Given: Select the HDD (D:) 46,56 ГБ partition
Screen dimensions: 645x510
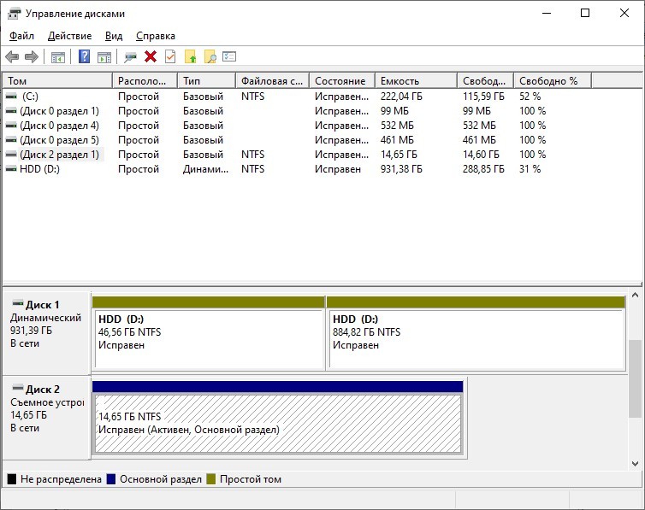Looking at the screenshot, I should (x=209, y=333).
